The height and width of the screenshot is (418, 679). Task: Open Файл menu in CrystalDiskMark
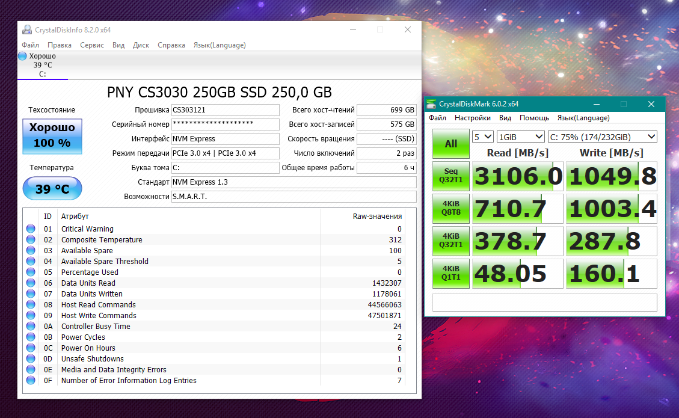click(x=437, y=118)
